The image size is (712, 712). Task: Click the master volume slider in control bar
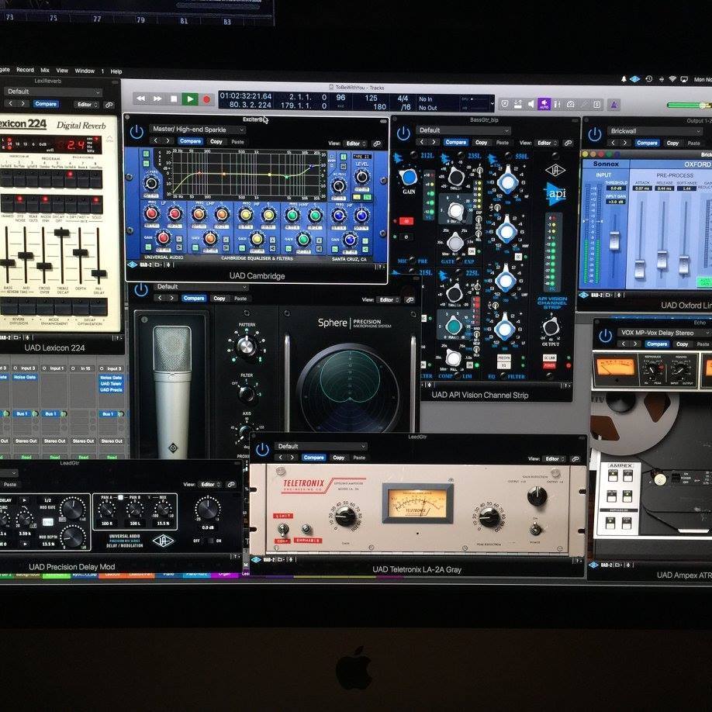689,105
